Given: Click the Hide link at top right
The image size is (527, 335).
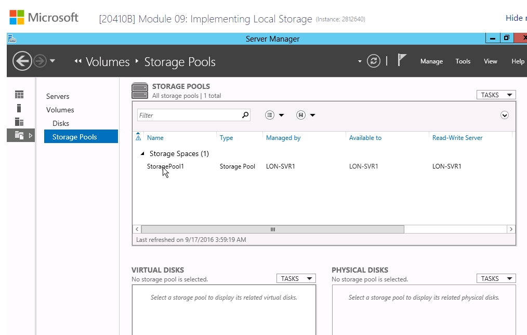Looking at the screenshot, I should coord(516,18).
